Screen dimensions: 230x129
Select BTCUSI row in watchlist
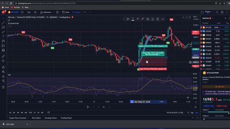pos(215,27)
